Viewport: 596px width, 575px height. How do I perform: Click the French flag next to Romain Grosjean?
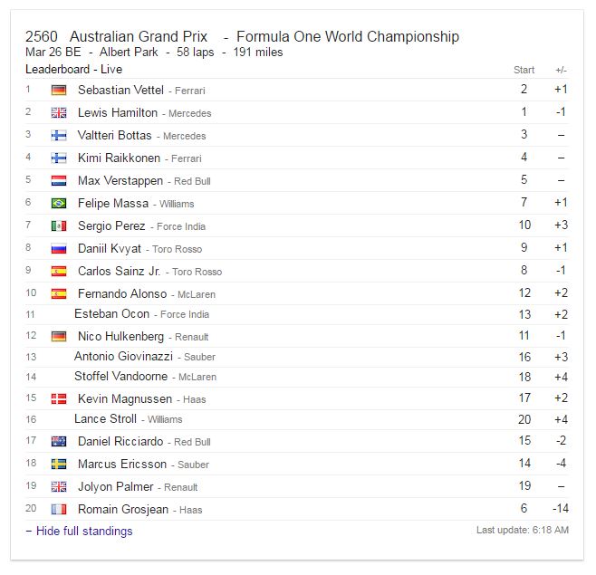59,509
